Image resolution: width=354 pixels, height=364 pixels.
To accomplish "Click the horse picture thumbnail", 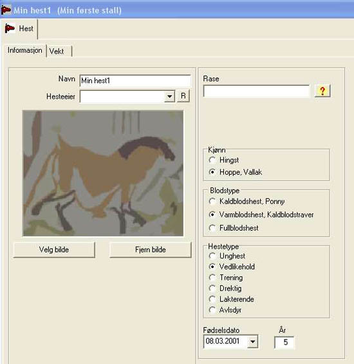I will [103, 173].
